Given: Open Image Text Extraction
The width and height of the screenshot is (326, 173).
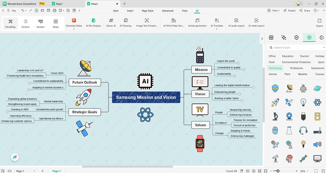Looking at the screenshot, I should (x=147, y=23).
